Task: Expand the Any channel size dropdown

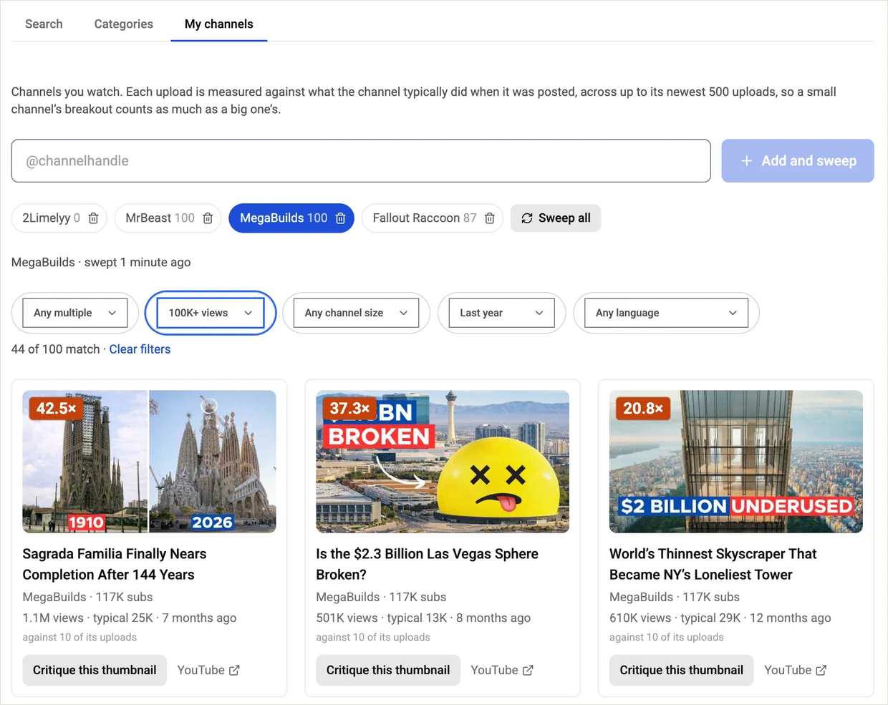Action: click(356, 313)
